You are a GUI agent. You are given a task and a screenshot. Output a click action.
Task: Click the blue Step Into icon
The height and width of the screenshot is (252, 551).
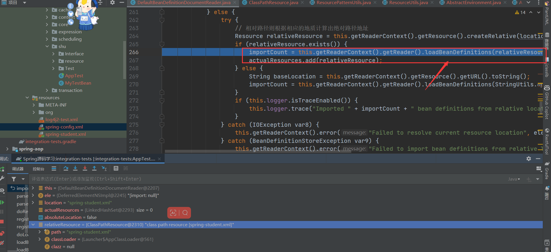coord(75,168)
